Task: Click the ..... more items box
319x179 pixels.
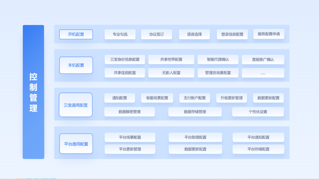Action: point(263,73)
